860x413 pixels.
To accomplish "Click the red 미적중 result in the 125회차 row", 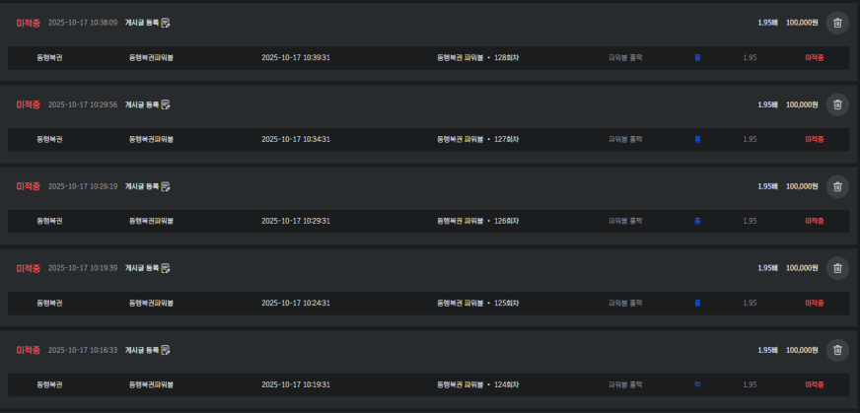I will tap(814, 303).
